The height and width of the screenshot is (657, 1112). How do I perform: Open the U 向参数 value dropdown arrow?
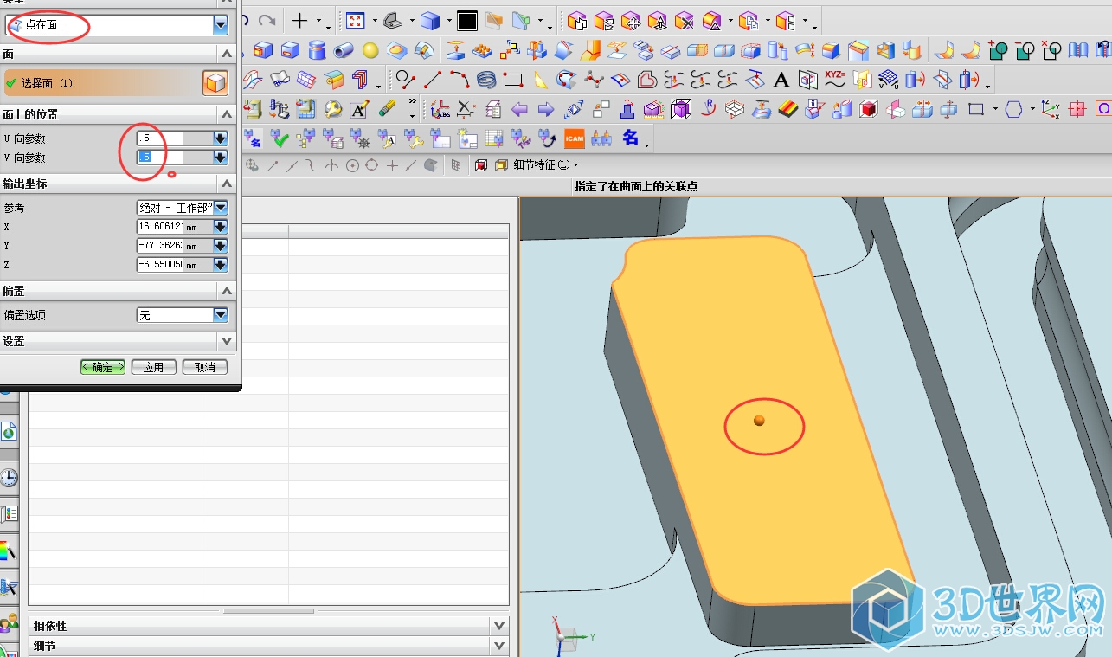tap(221, 138)
